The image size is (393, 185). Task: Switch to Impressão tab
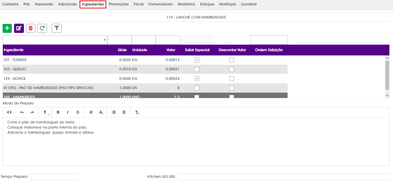tap(44, 4)
